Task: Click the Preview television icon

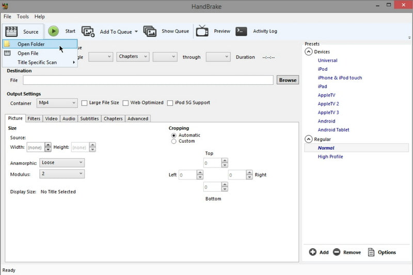Action: [x=202, y=32]
